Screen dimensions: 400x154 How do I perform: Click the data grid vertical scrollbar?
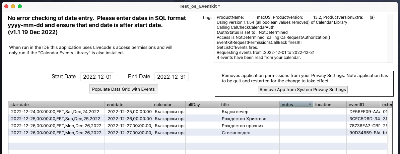(x=390, y=131)
